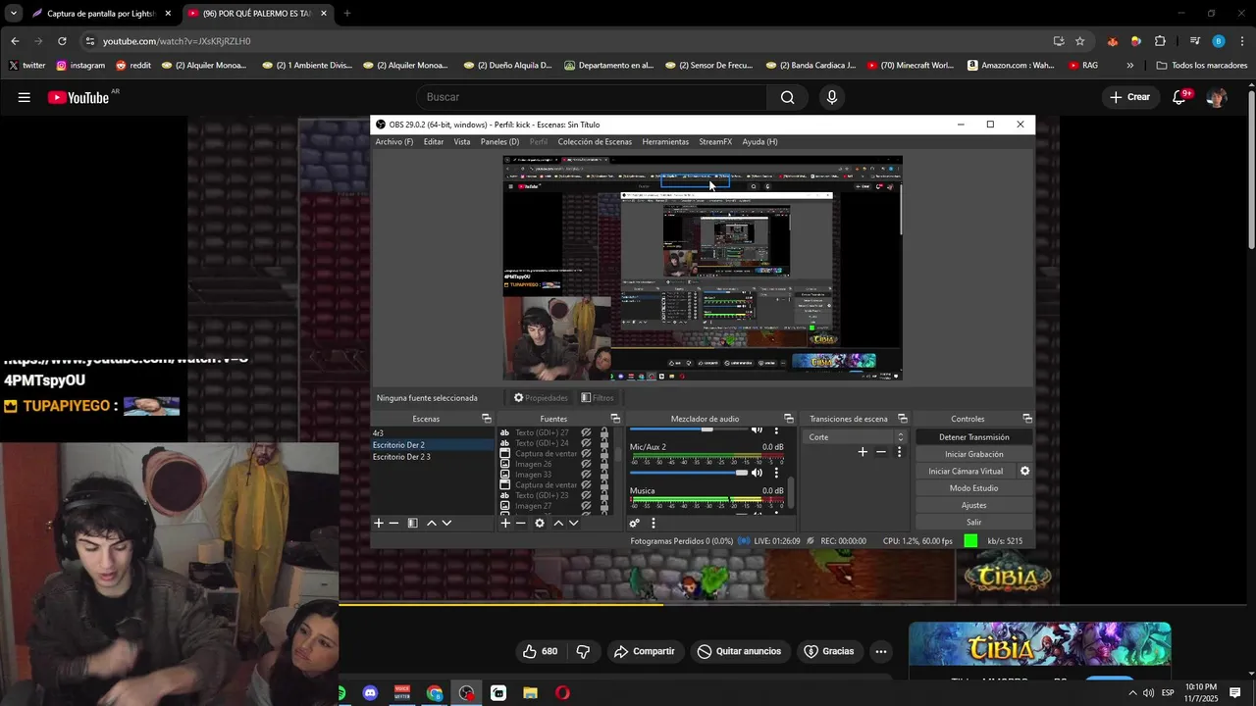Dislike the video with thumbs down
The image size is (1256, 706).
(583, 651)
